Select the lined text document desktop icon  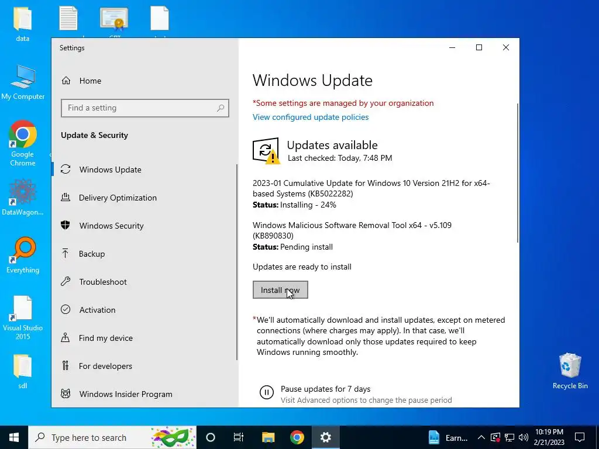tap(68, 18)
